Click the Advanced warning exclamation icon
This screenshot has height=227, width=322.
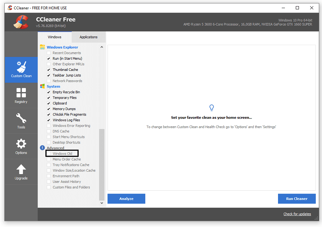(42, 148)
